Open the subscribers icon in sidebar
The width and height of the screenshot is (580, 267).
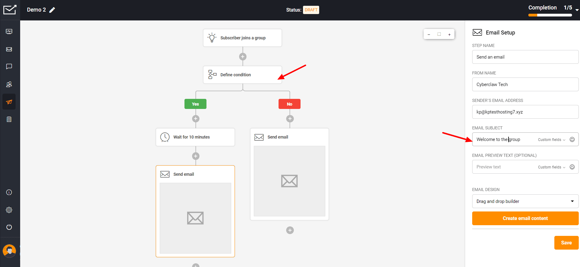(9, 84)
